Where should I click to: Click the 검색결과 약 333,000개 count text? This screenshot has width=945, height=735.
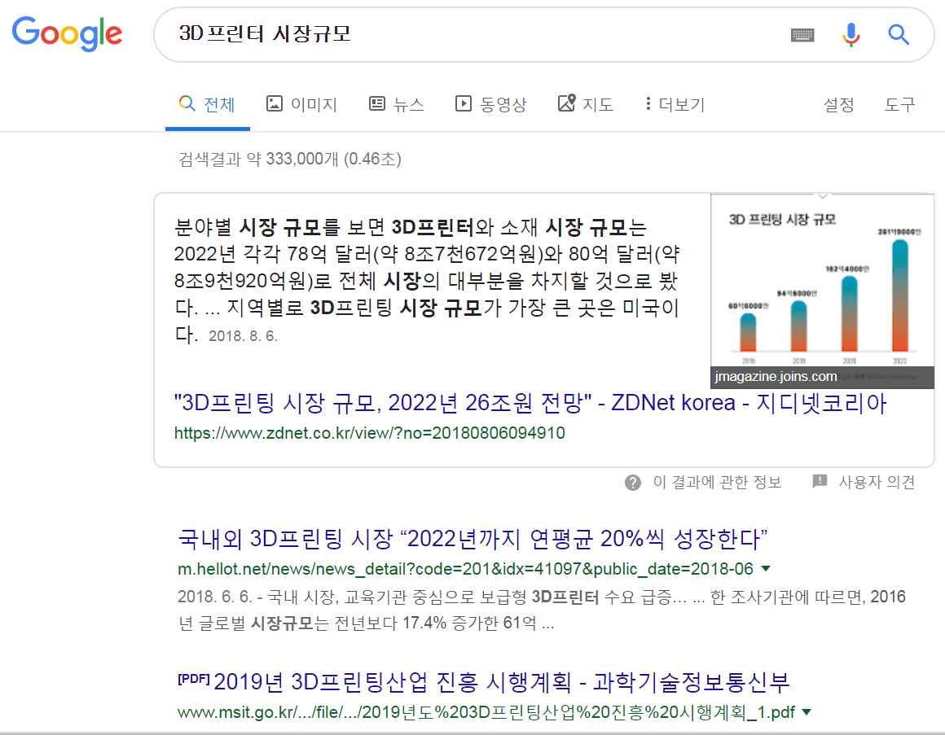[290, 159]
